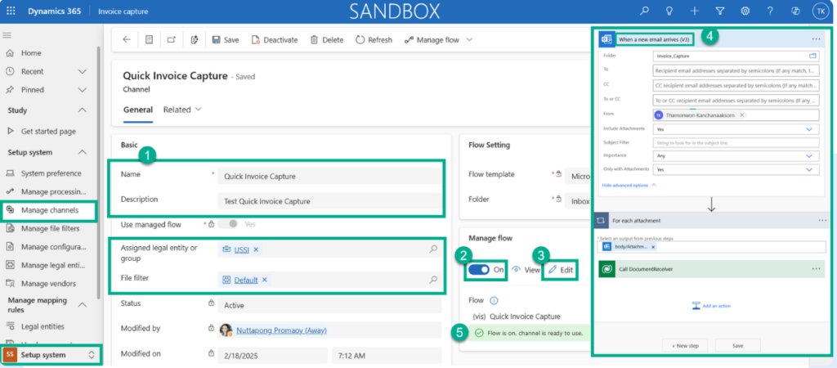The height and width of the screenshot is (368, 837).
Task: Click the Name input field
Action: (329, 176)
